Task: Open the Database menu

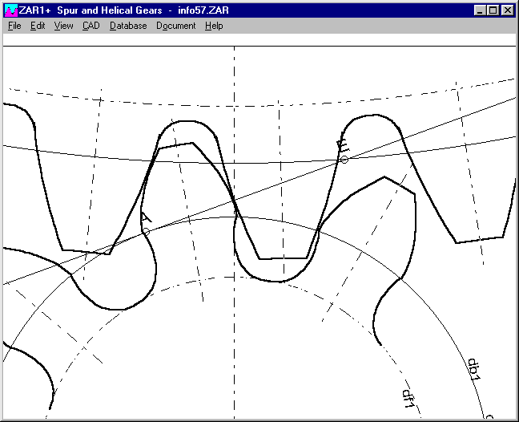Action: coord(128,26)
